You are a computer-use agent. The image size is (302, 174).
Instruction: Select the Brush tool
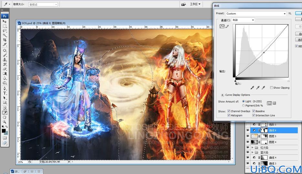(x=5, y=55)
